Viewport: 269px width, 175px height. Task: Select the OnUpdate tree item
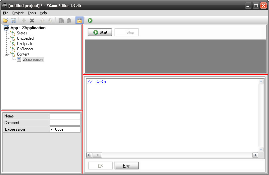coord(25,44)
